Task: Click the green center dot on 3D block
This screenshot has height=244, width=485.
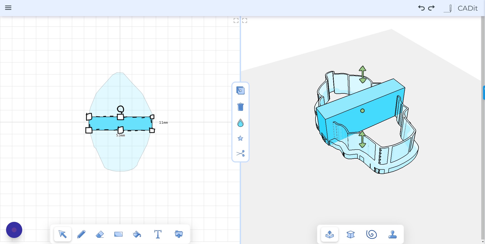Action: (x=362, y=111)
